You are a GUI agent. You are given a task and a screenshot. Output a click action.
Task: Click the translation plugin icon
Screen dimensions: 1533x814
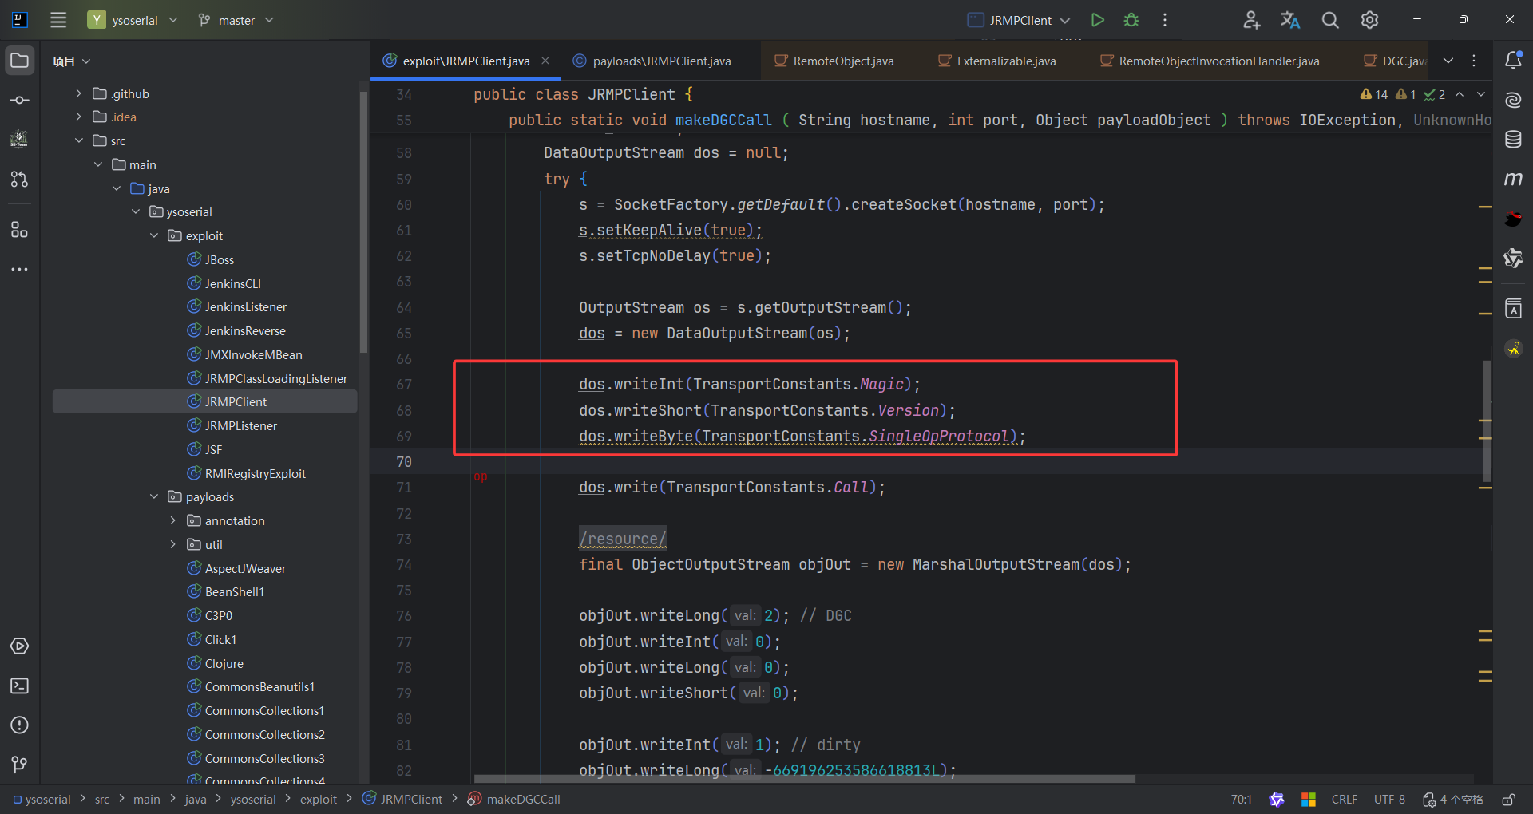click(x=1290, y=20)
